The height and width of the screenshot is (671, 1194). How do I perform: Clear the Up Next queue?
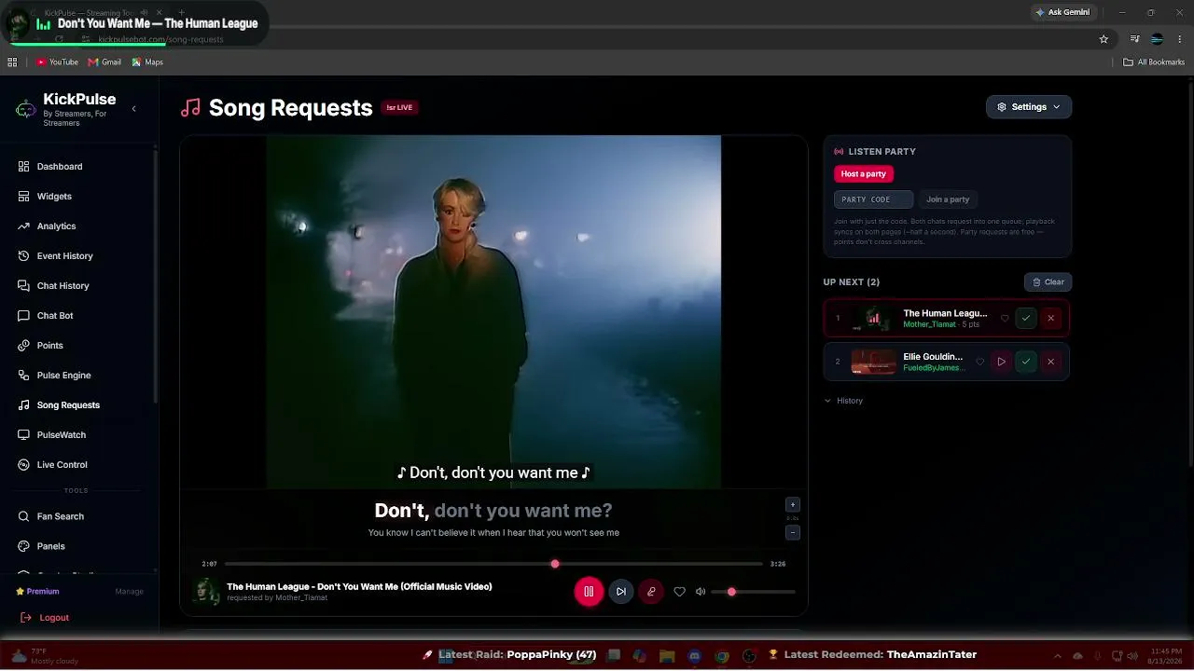pyautogui.click(x=1048, y=282)
